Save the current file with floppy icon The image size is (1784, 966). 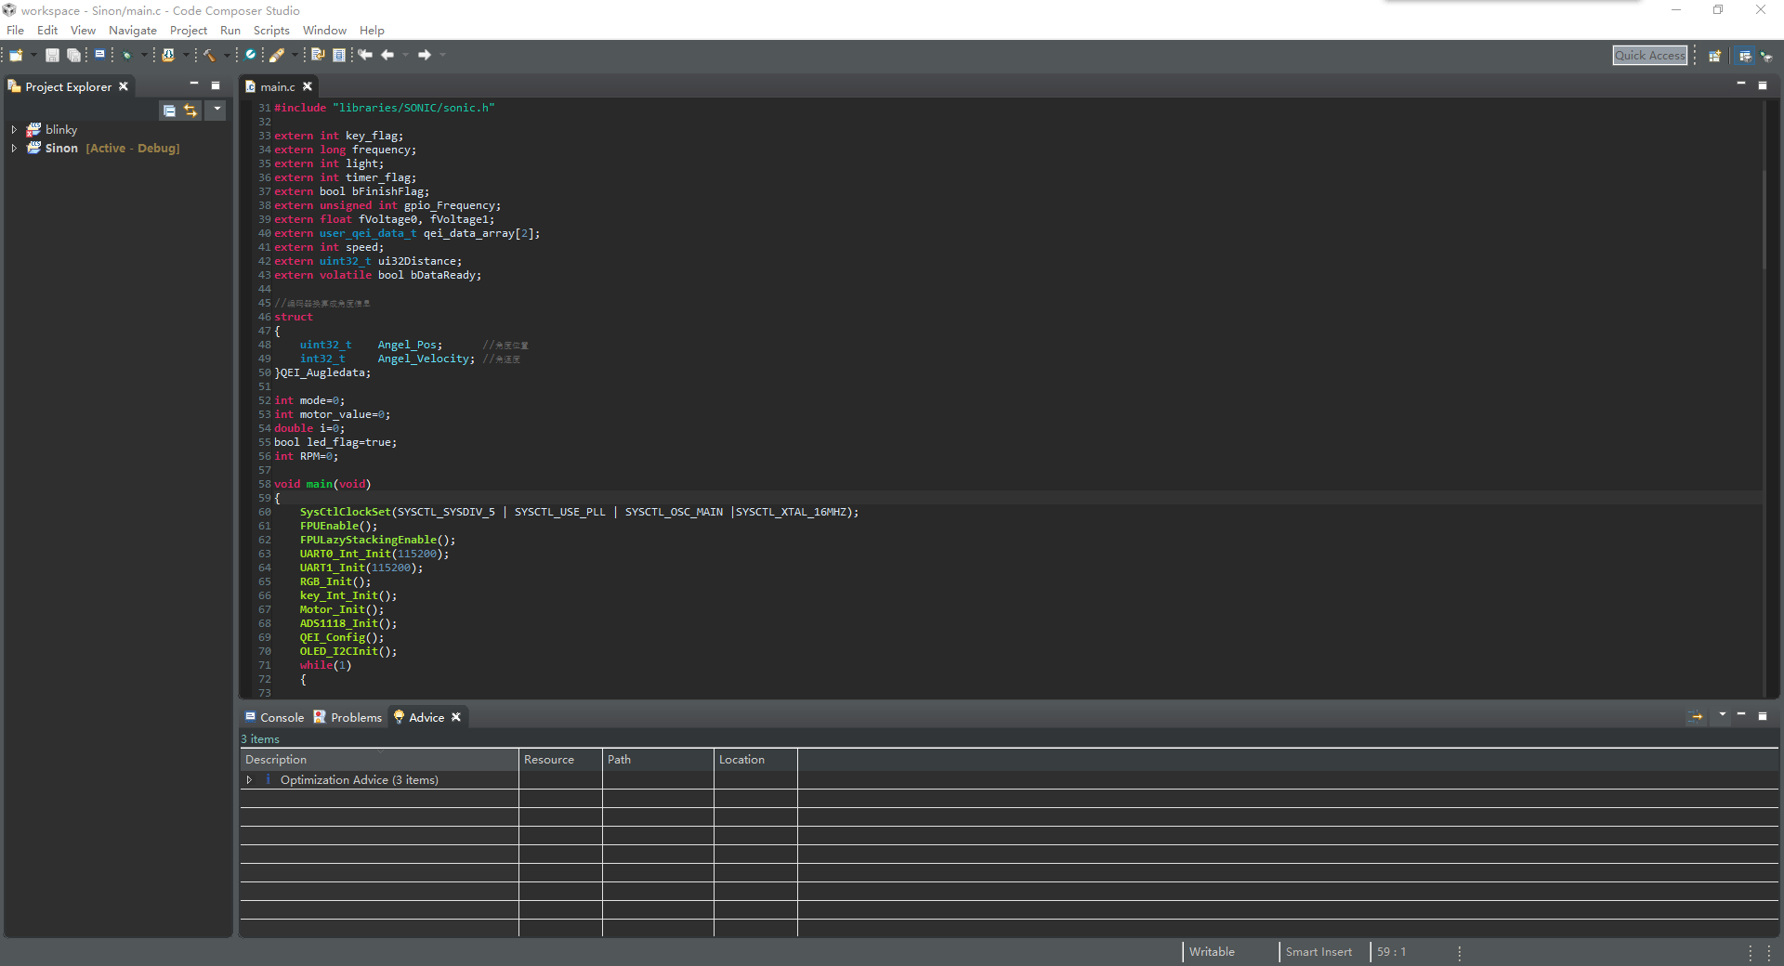(x=52, y=55)
